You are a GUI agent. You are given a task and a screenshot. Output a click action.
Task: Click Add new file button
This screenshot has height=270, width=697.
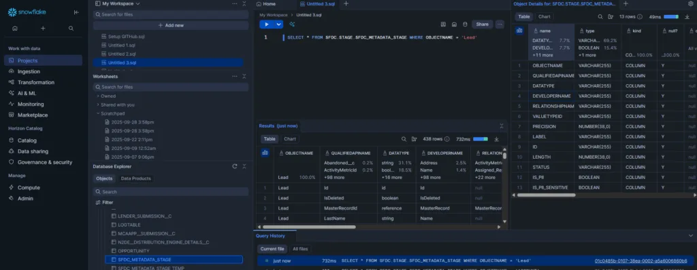(x=171, y=25)
